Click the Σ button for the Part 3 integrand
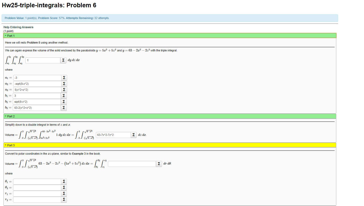 [x=159, y=164]
